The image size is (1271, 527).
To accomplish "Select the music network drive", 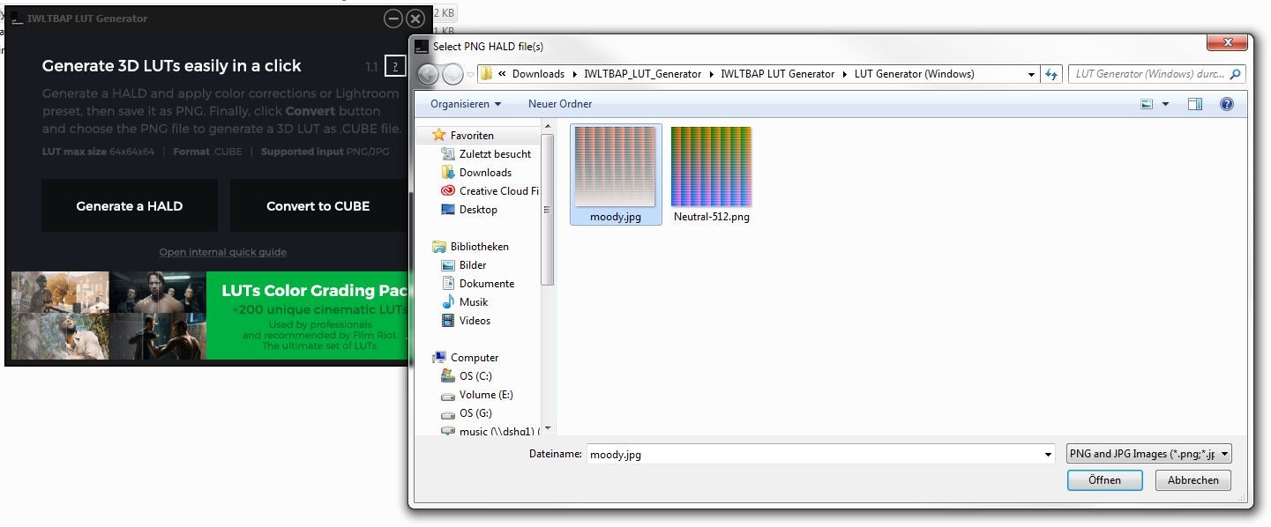I will pos(490,431).
